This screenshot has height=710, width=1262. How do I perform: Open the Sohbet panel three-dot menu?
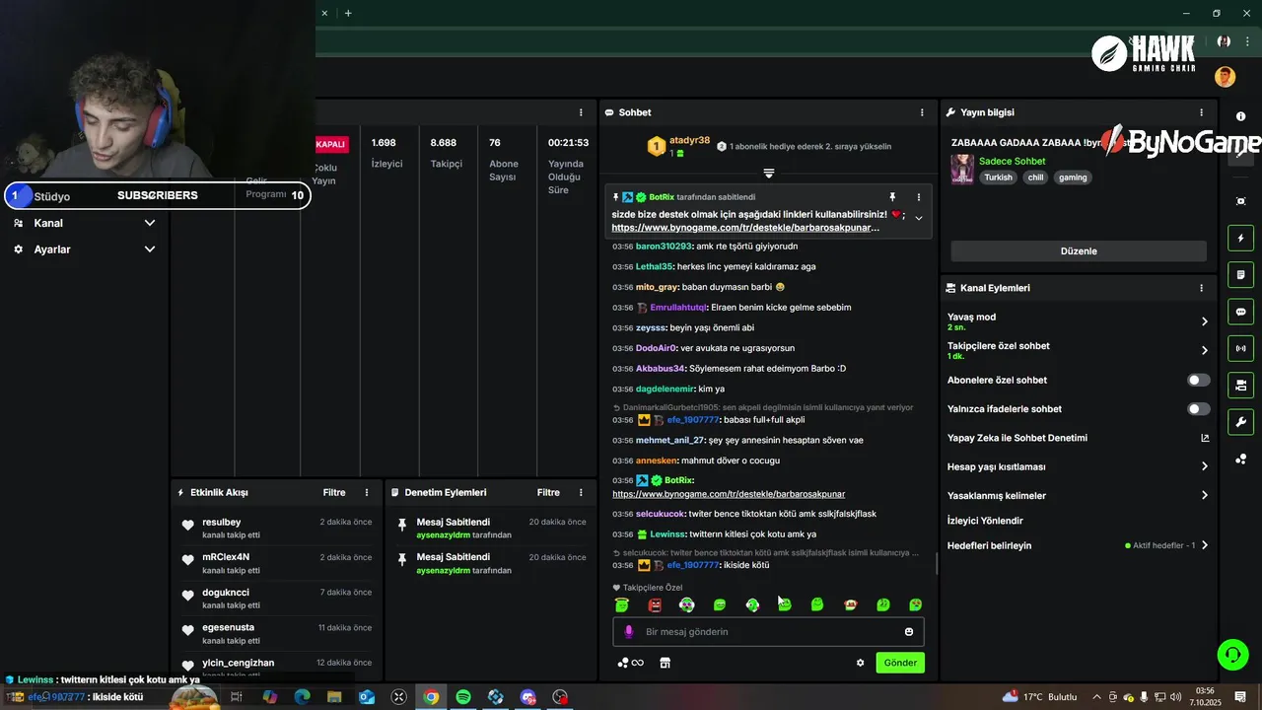click(x=922, y=112)
